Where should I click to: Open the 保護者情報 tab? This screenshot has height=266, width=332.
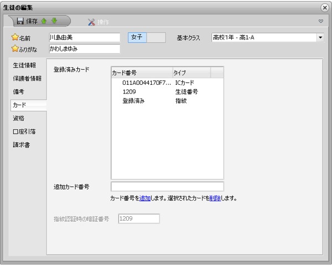(27, 78)
